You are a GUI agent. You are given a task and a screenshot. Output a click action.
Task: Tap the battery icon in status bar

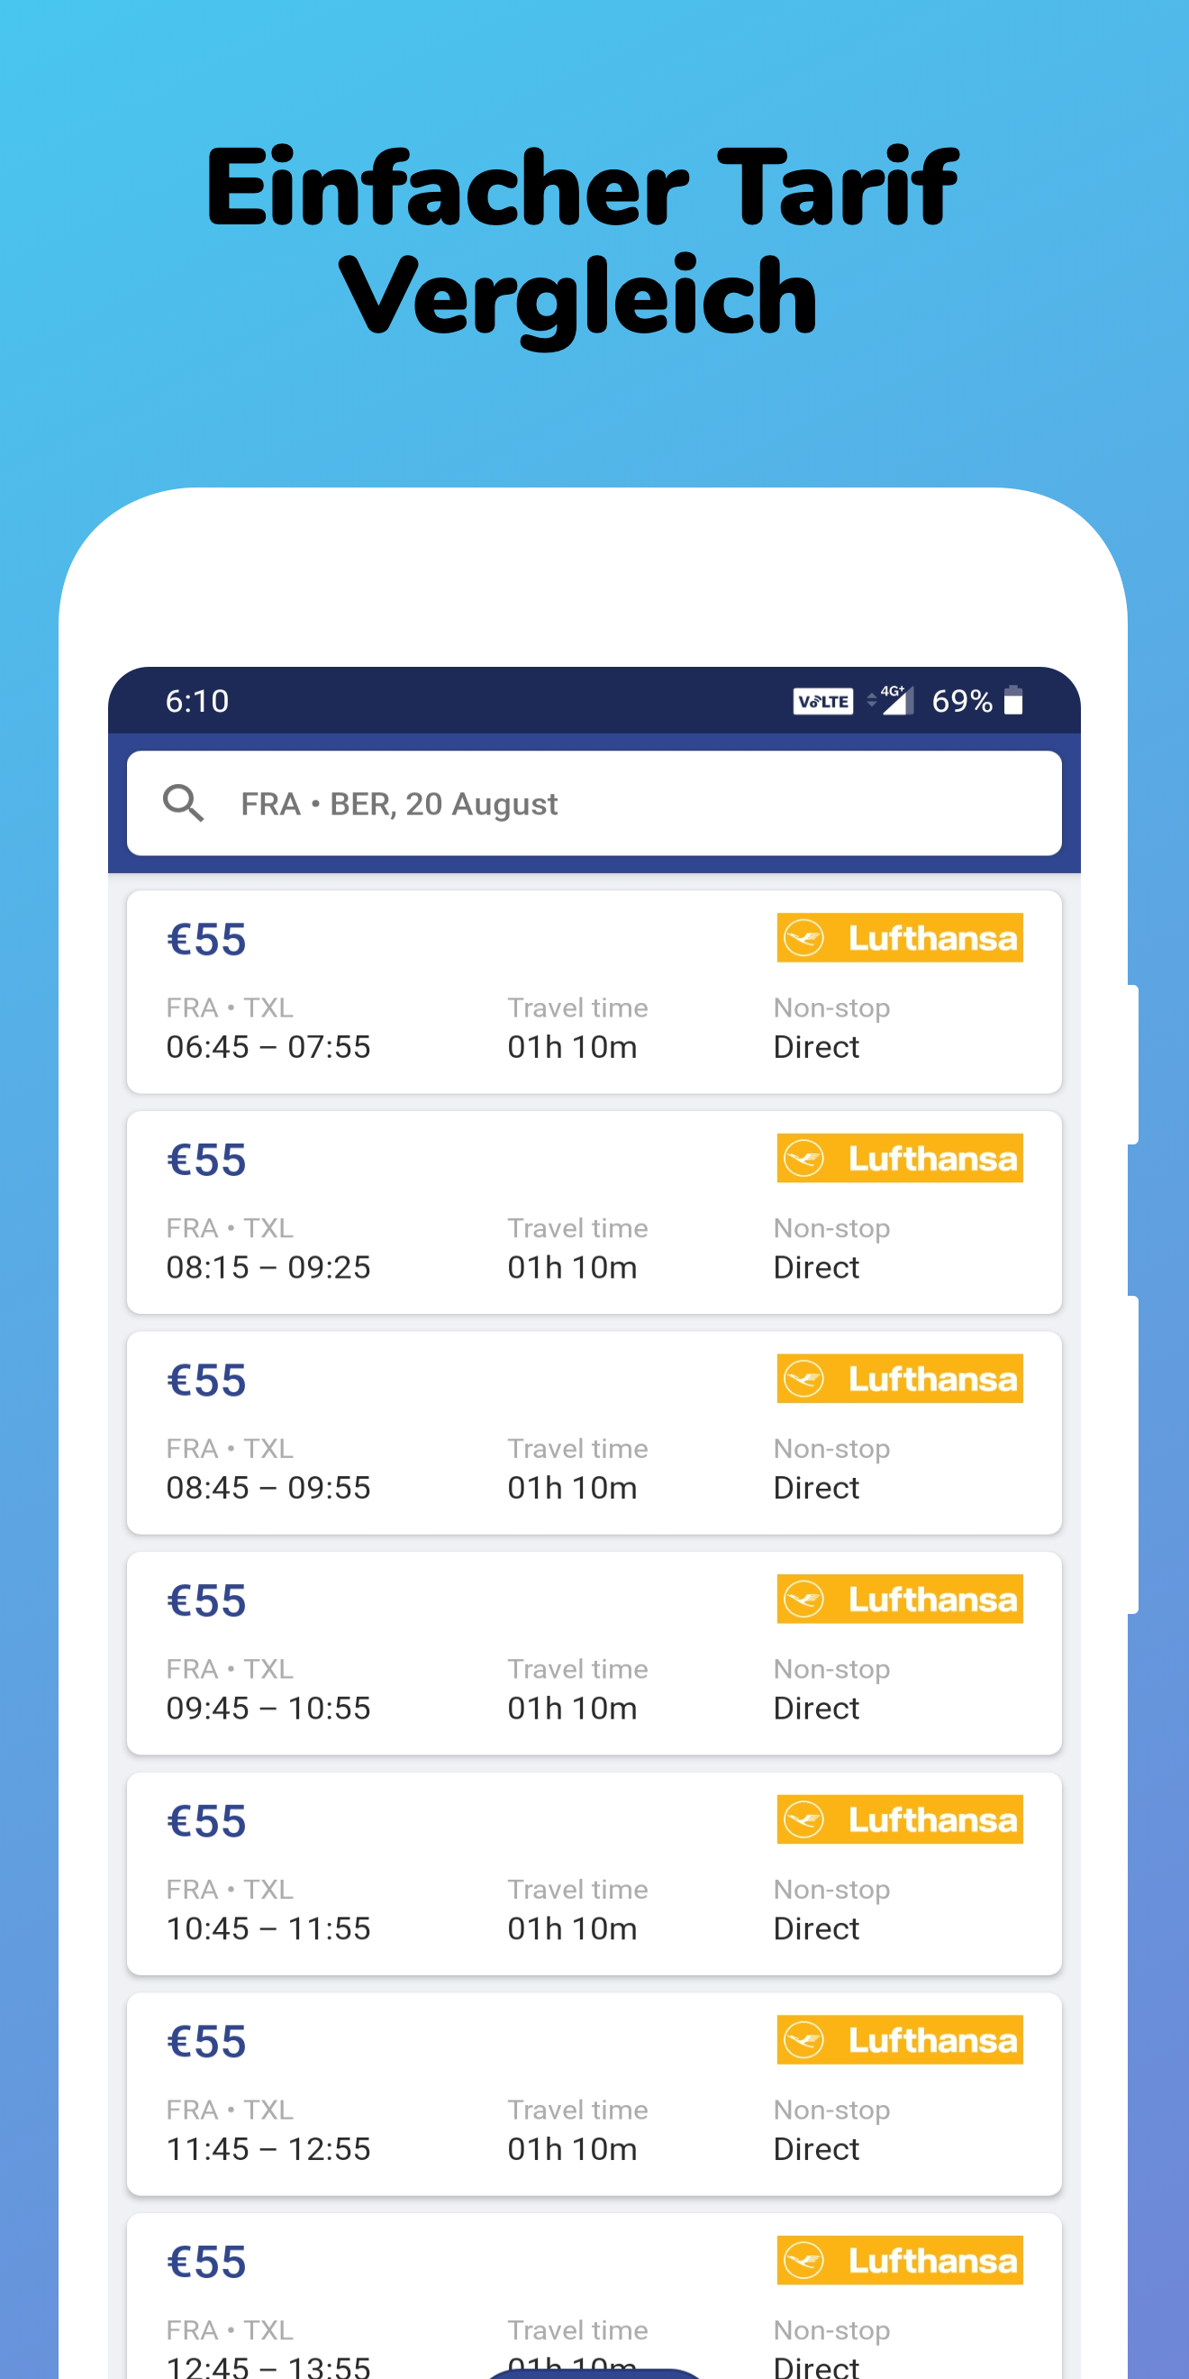1012,701
